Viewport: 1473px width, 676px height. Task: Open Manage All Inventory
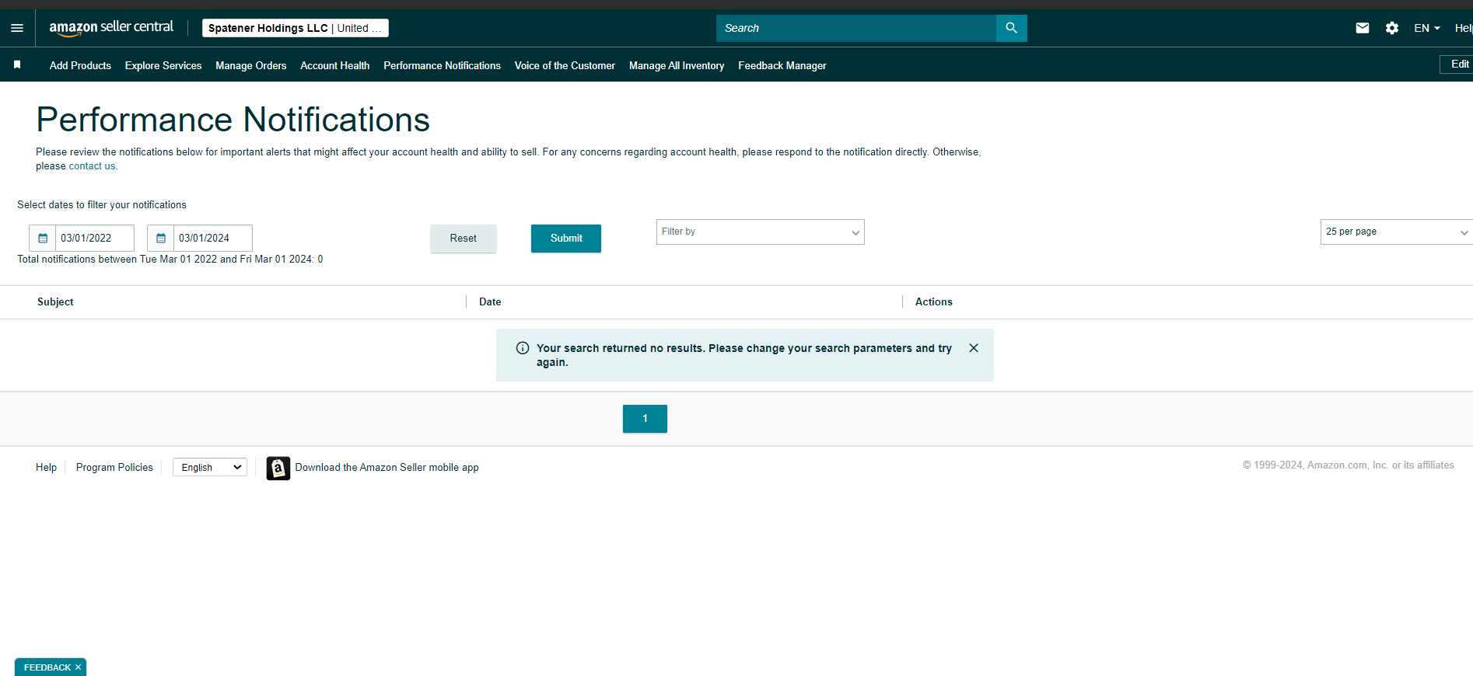[x=677, y=65]
